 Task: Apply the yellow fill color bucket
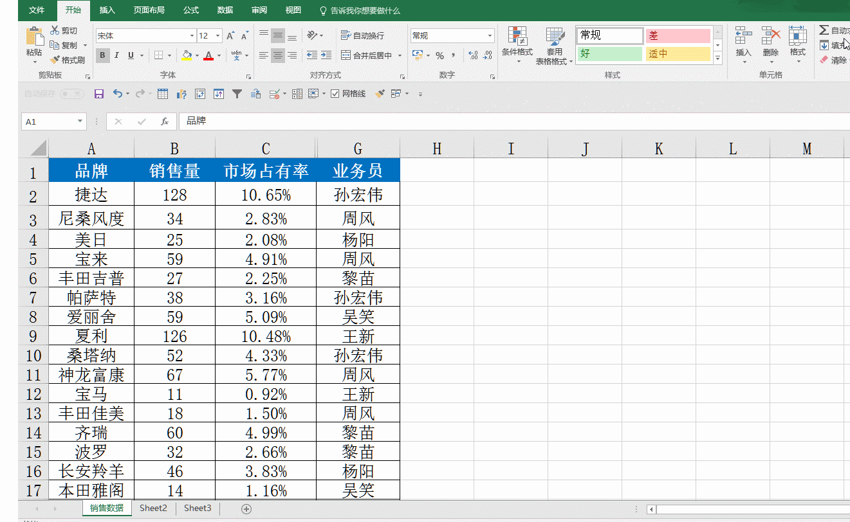pos(186,55)
